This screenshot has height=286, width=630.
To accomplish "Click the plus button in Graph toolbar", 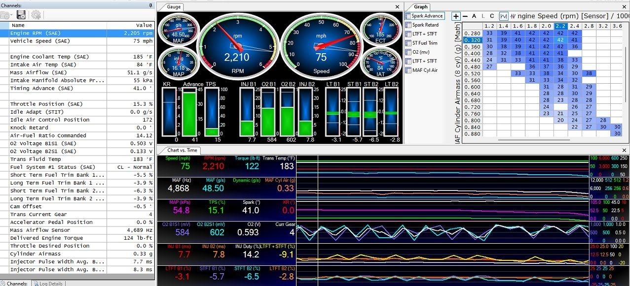I will pos(456,16).
